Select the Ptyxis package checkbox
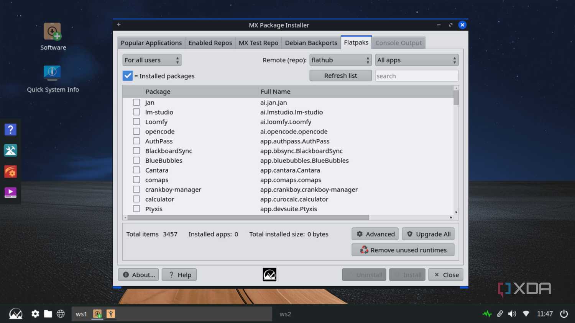The width and height of the screenshot is (575, 323). (136, 209)
